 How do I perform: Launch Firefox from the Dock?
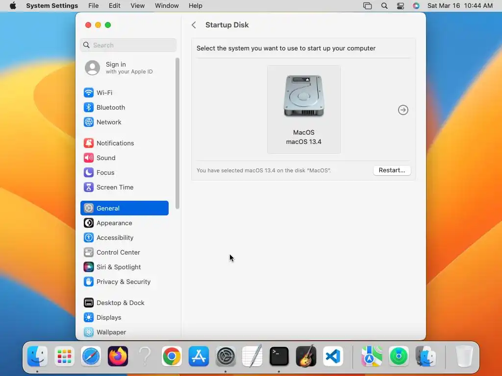click(x=118, y=356)
